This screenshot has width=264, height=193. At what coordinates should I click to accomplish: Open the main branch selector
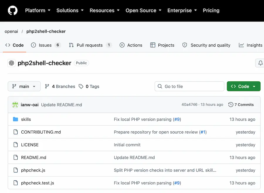click(24, 86)
